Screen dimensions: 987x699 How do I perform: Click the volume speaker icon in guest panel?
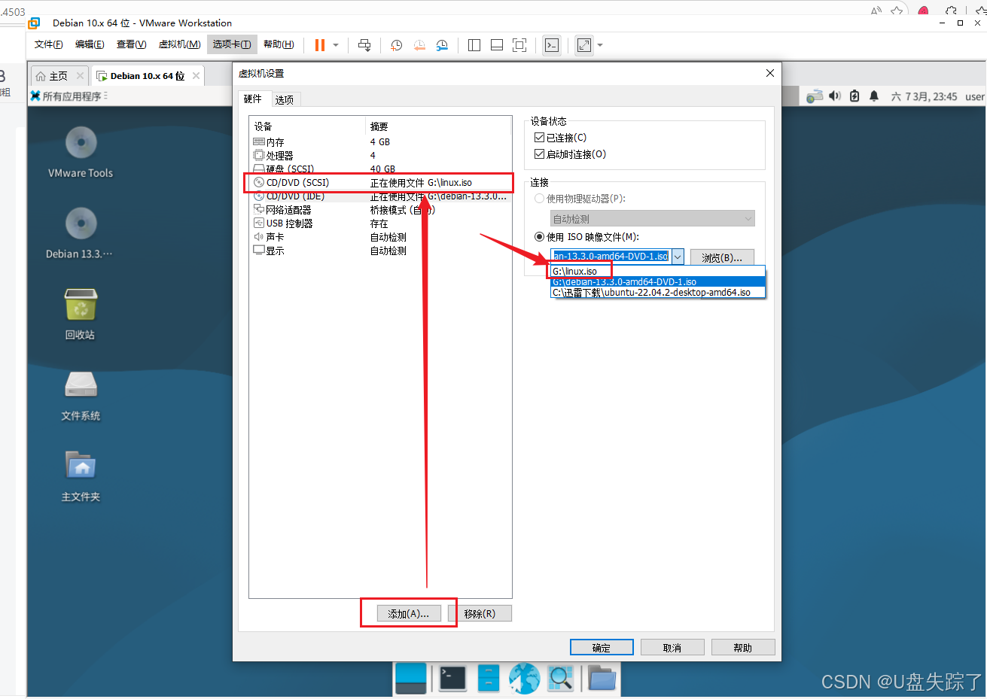tap(834, 96)
